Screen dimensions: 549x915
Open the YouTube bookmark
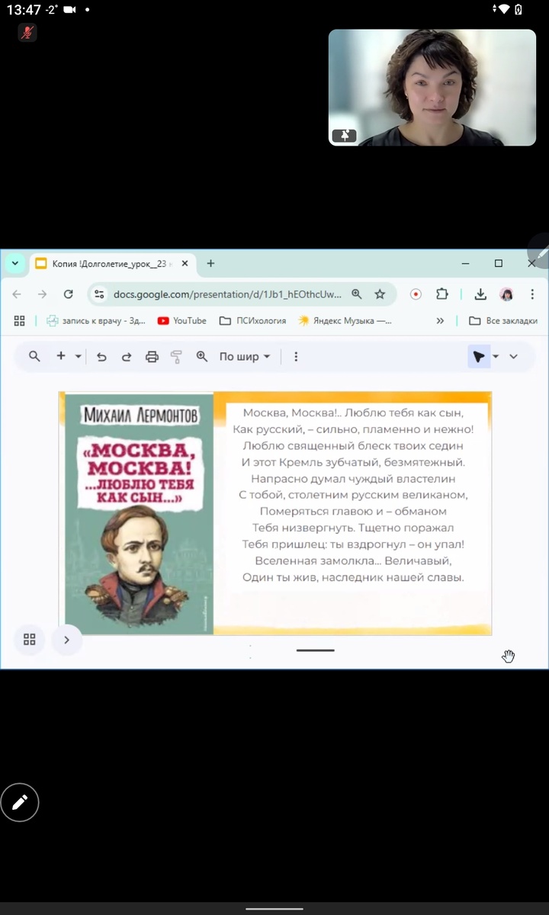[x=182, y=321]
